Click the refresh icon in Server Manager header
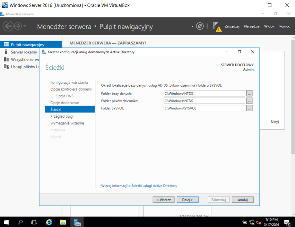This screenshot has height=227, width=295. [200, 26]
